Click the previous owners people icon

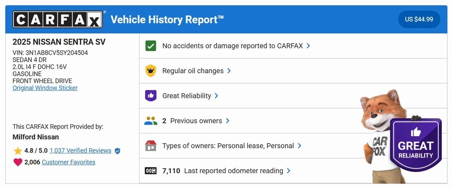click(x=151, y=121)
